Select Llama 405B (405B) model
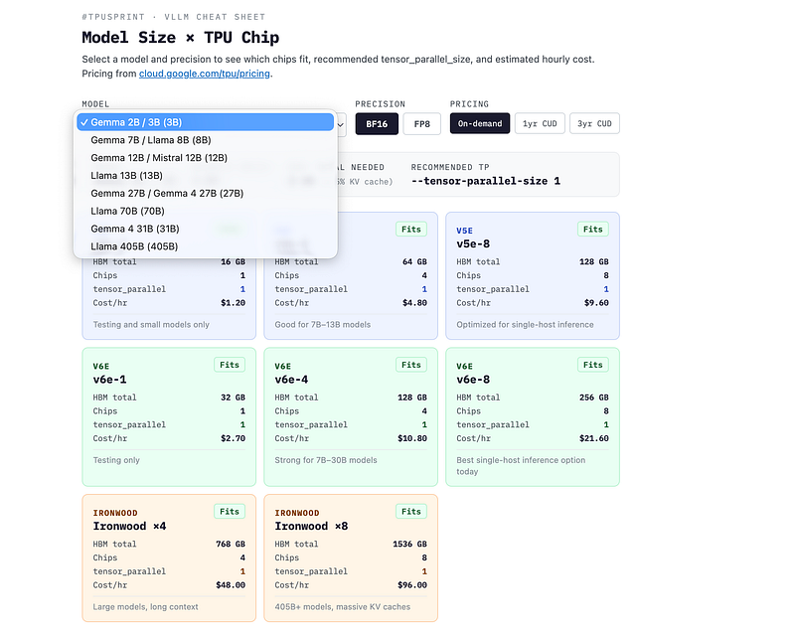795x637 pixels. pos(205,246)
